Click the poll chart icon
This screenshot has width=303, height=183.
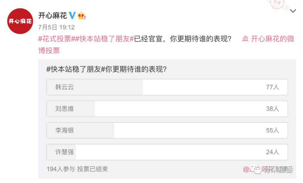(x=245, y=39)
